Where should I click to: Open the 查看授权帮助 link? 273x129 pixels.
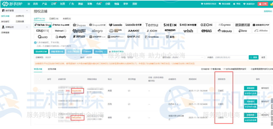[117, 52]
